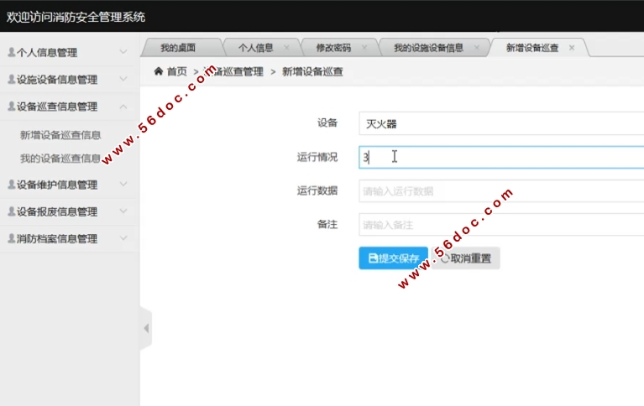Open 设备维护信息管理 sidebar menu
The width and height of the screenshot is (644, 406).
68,185
